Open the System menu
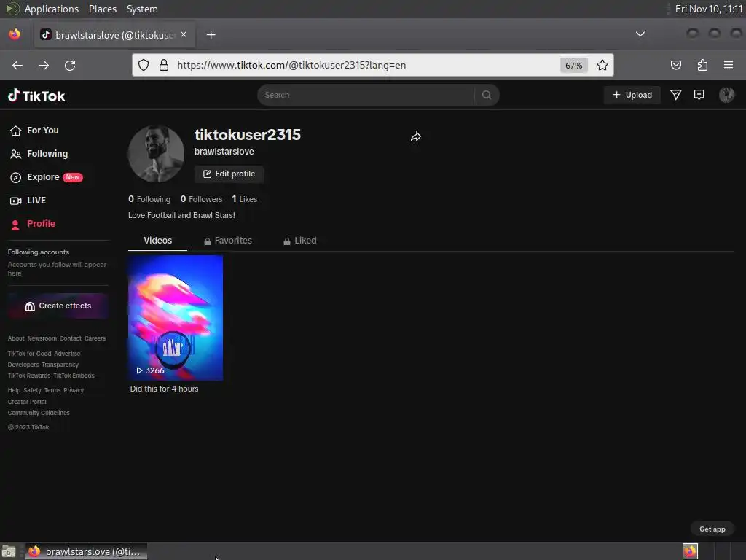 142,9
